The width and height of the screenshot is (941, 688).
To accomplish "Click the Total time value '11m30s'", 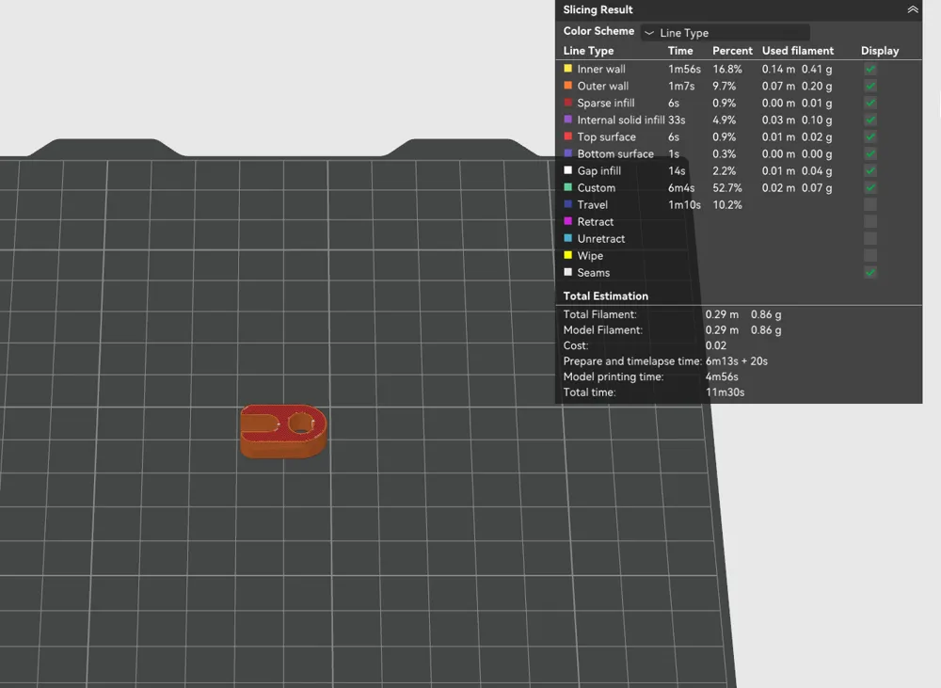I will [725, 392].
